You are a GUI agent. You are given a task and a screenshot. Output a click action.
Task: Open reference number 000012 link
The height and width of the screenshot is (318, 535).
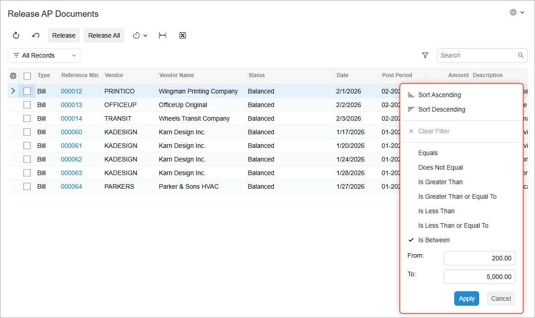click(x=71, y=91)
